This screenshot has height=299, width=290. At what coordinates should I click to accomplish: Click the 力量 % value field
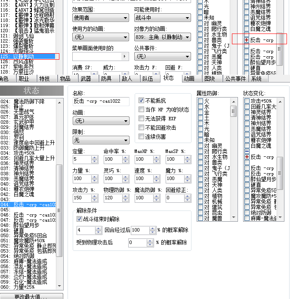82,179
